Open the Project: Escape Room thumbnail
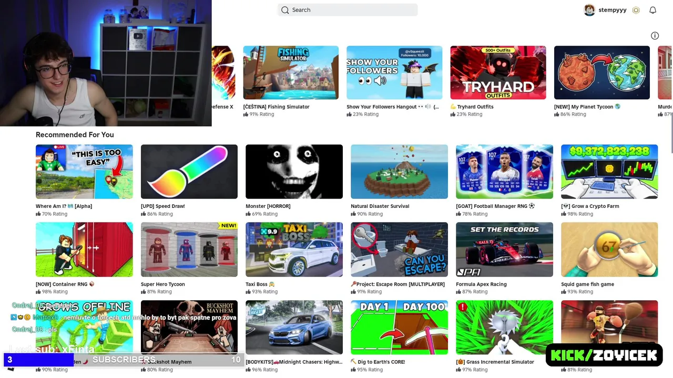This screenshot has width=673, height=378. 399,249
